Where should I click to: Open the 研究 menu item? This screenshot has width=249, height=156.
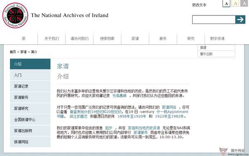(191, 38)
